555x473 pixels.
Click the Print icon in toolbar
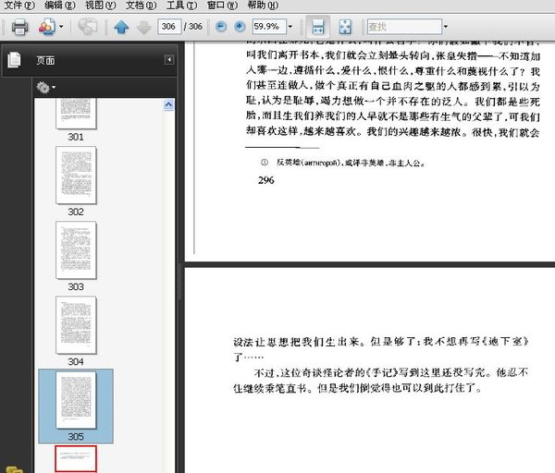tap(18, 27)
